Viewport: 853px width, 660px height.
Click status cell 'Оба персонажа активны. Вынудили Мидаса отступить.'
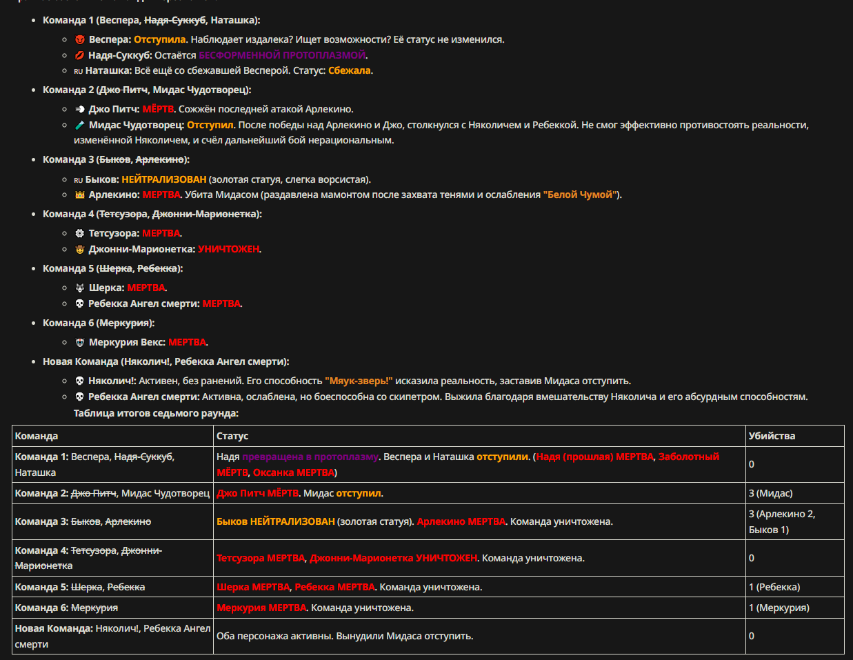(480, 636)
